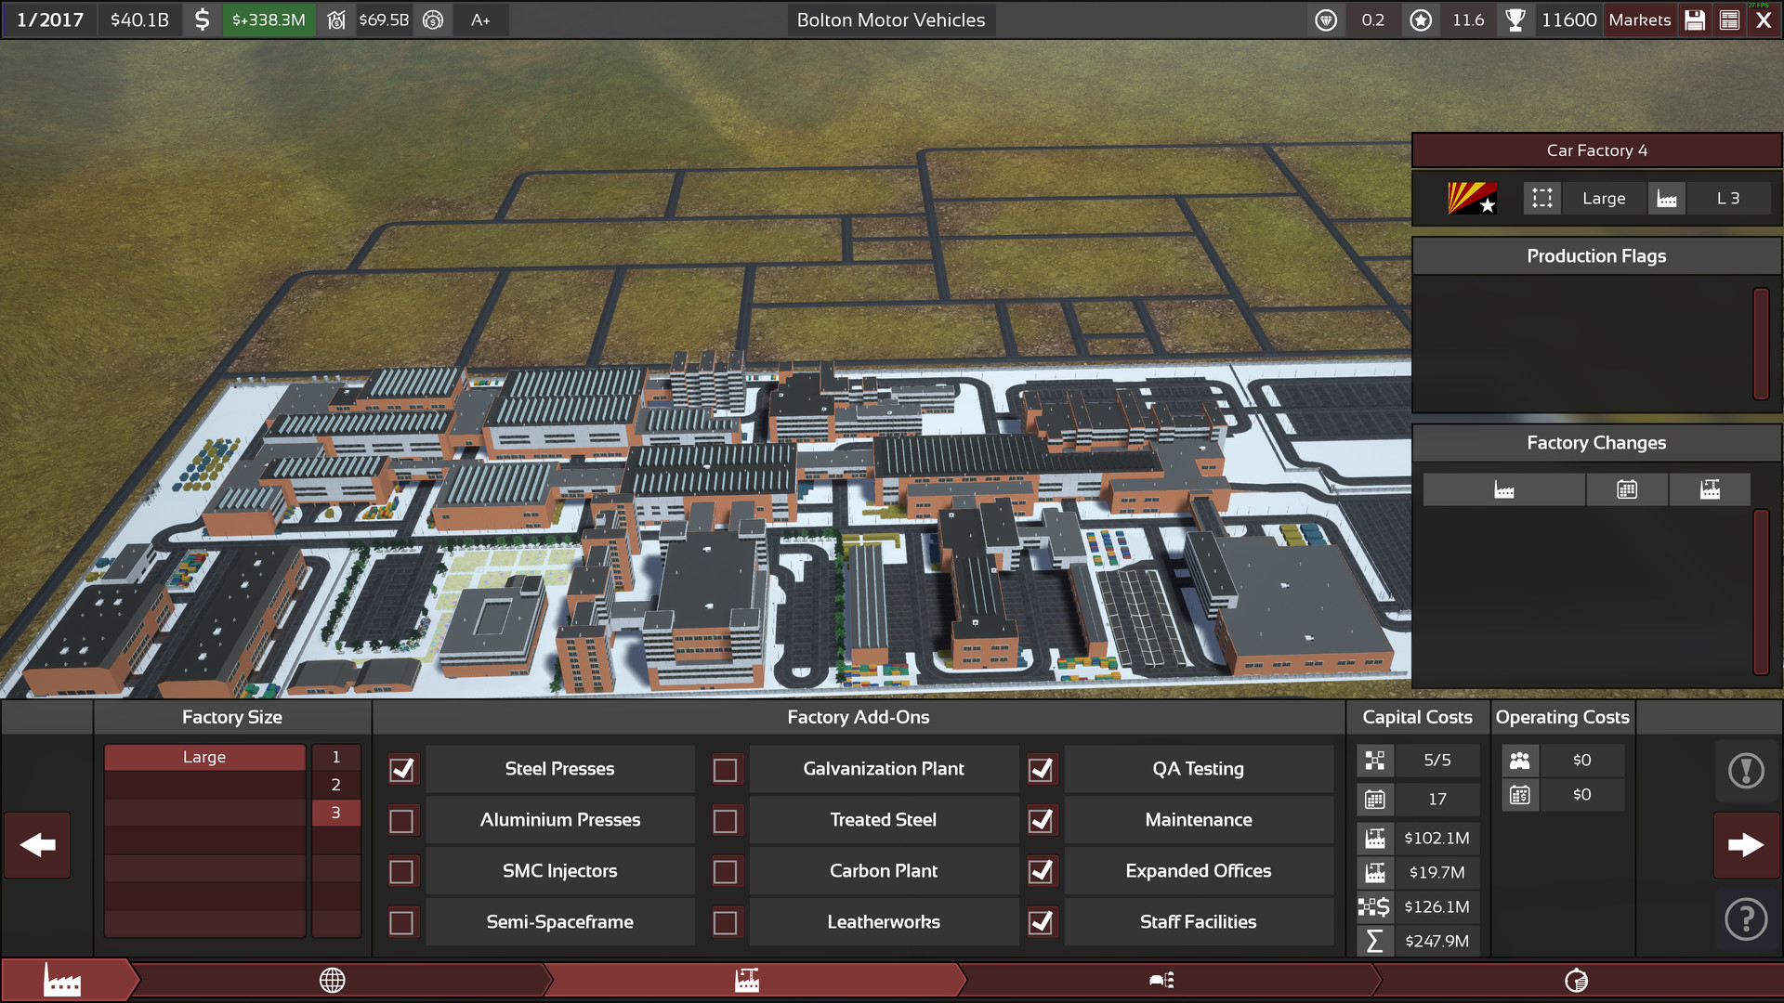
Task: Open the financial report icon beside save
Action: (1729, 20)
